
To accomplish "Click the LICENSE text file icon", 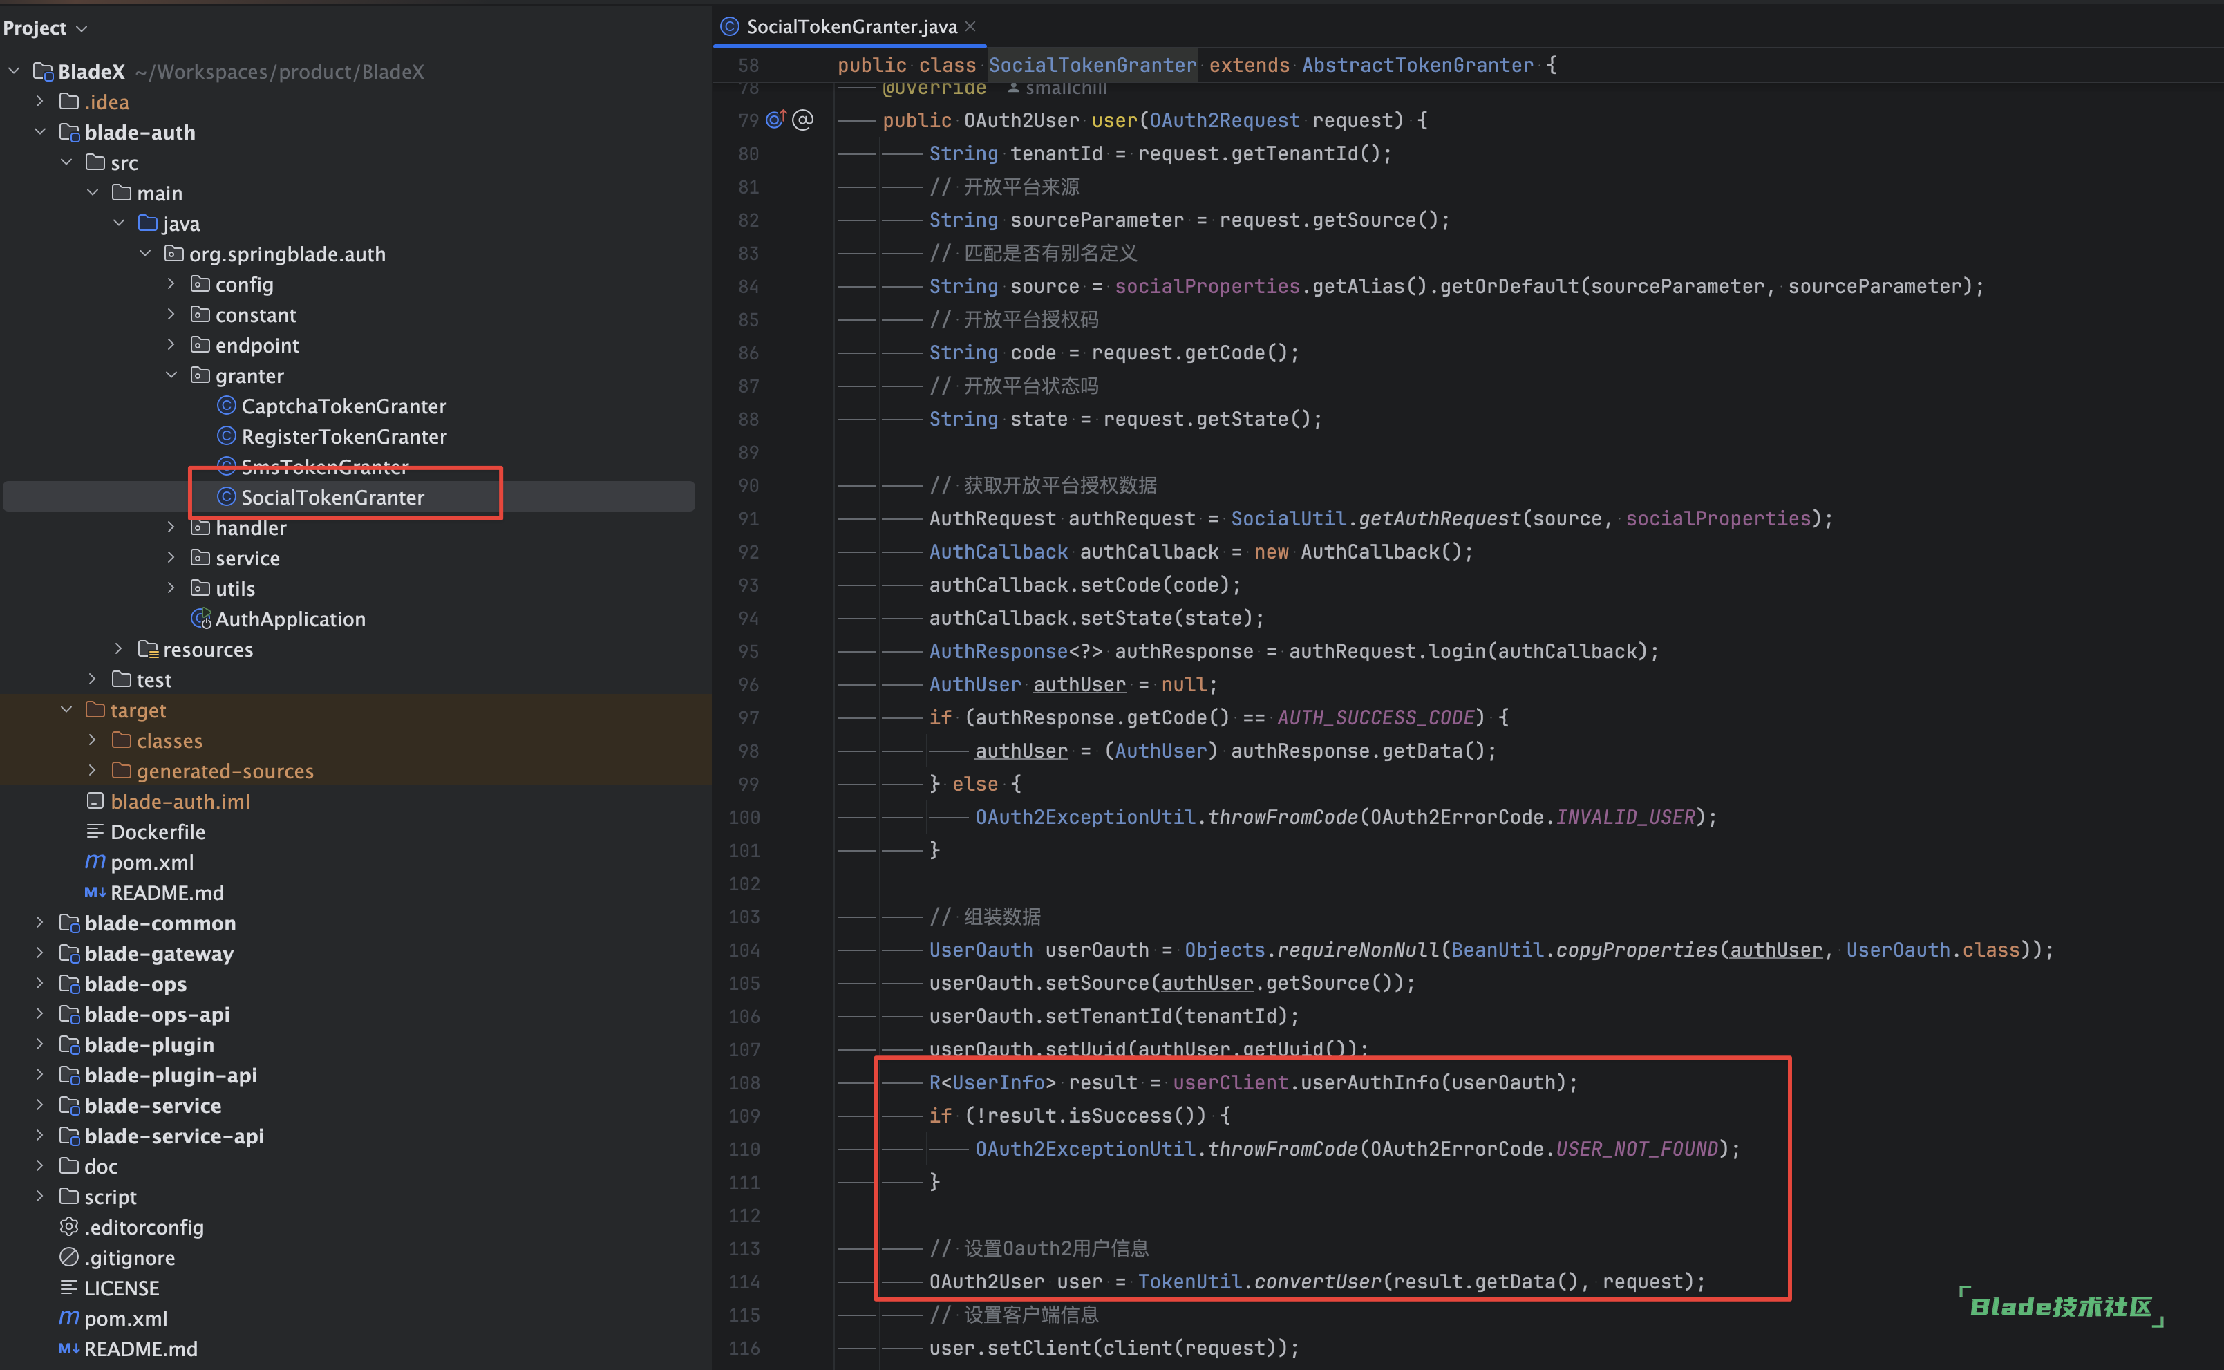I will [69, 1288].
